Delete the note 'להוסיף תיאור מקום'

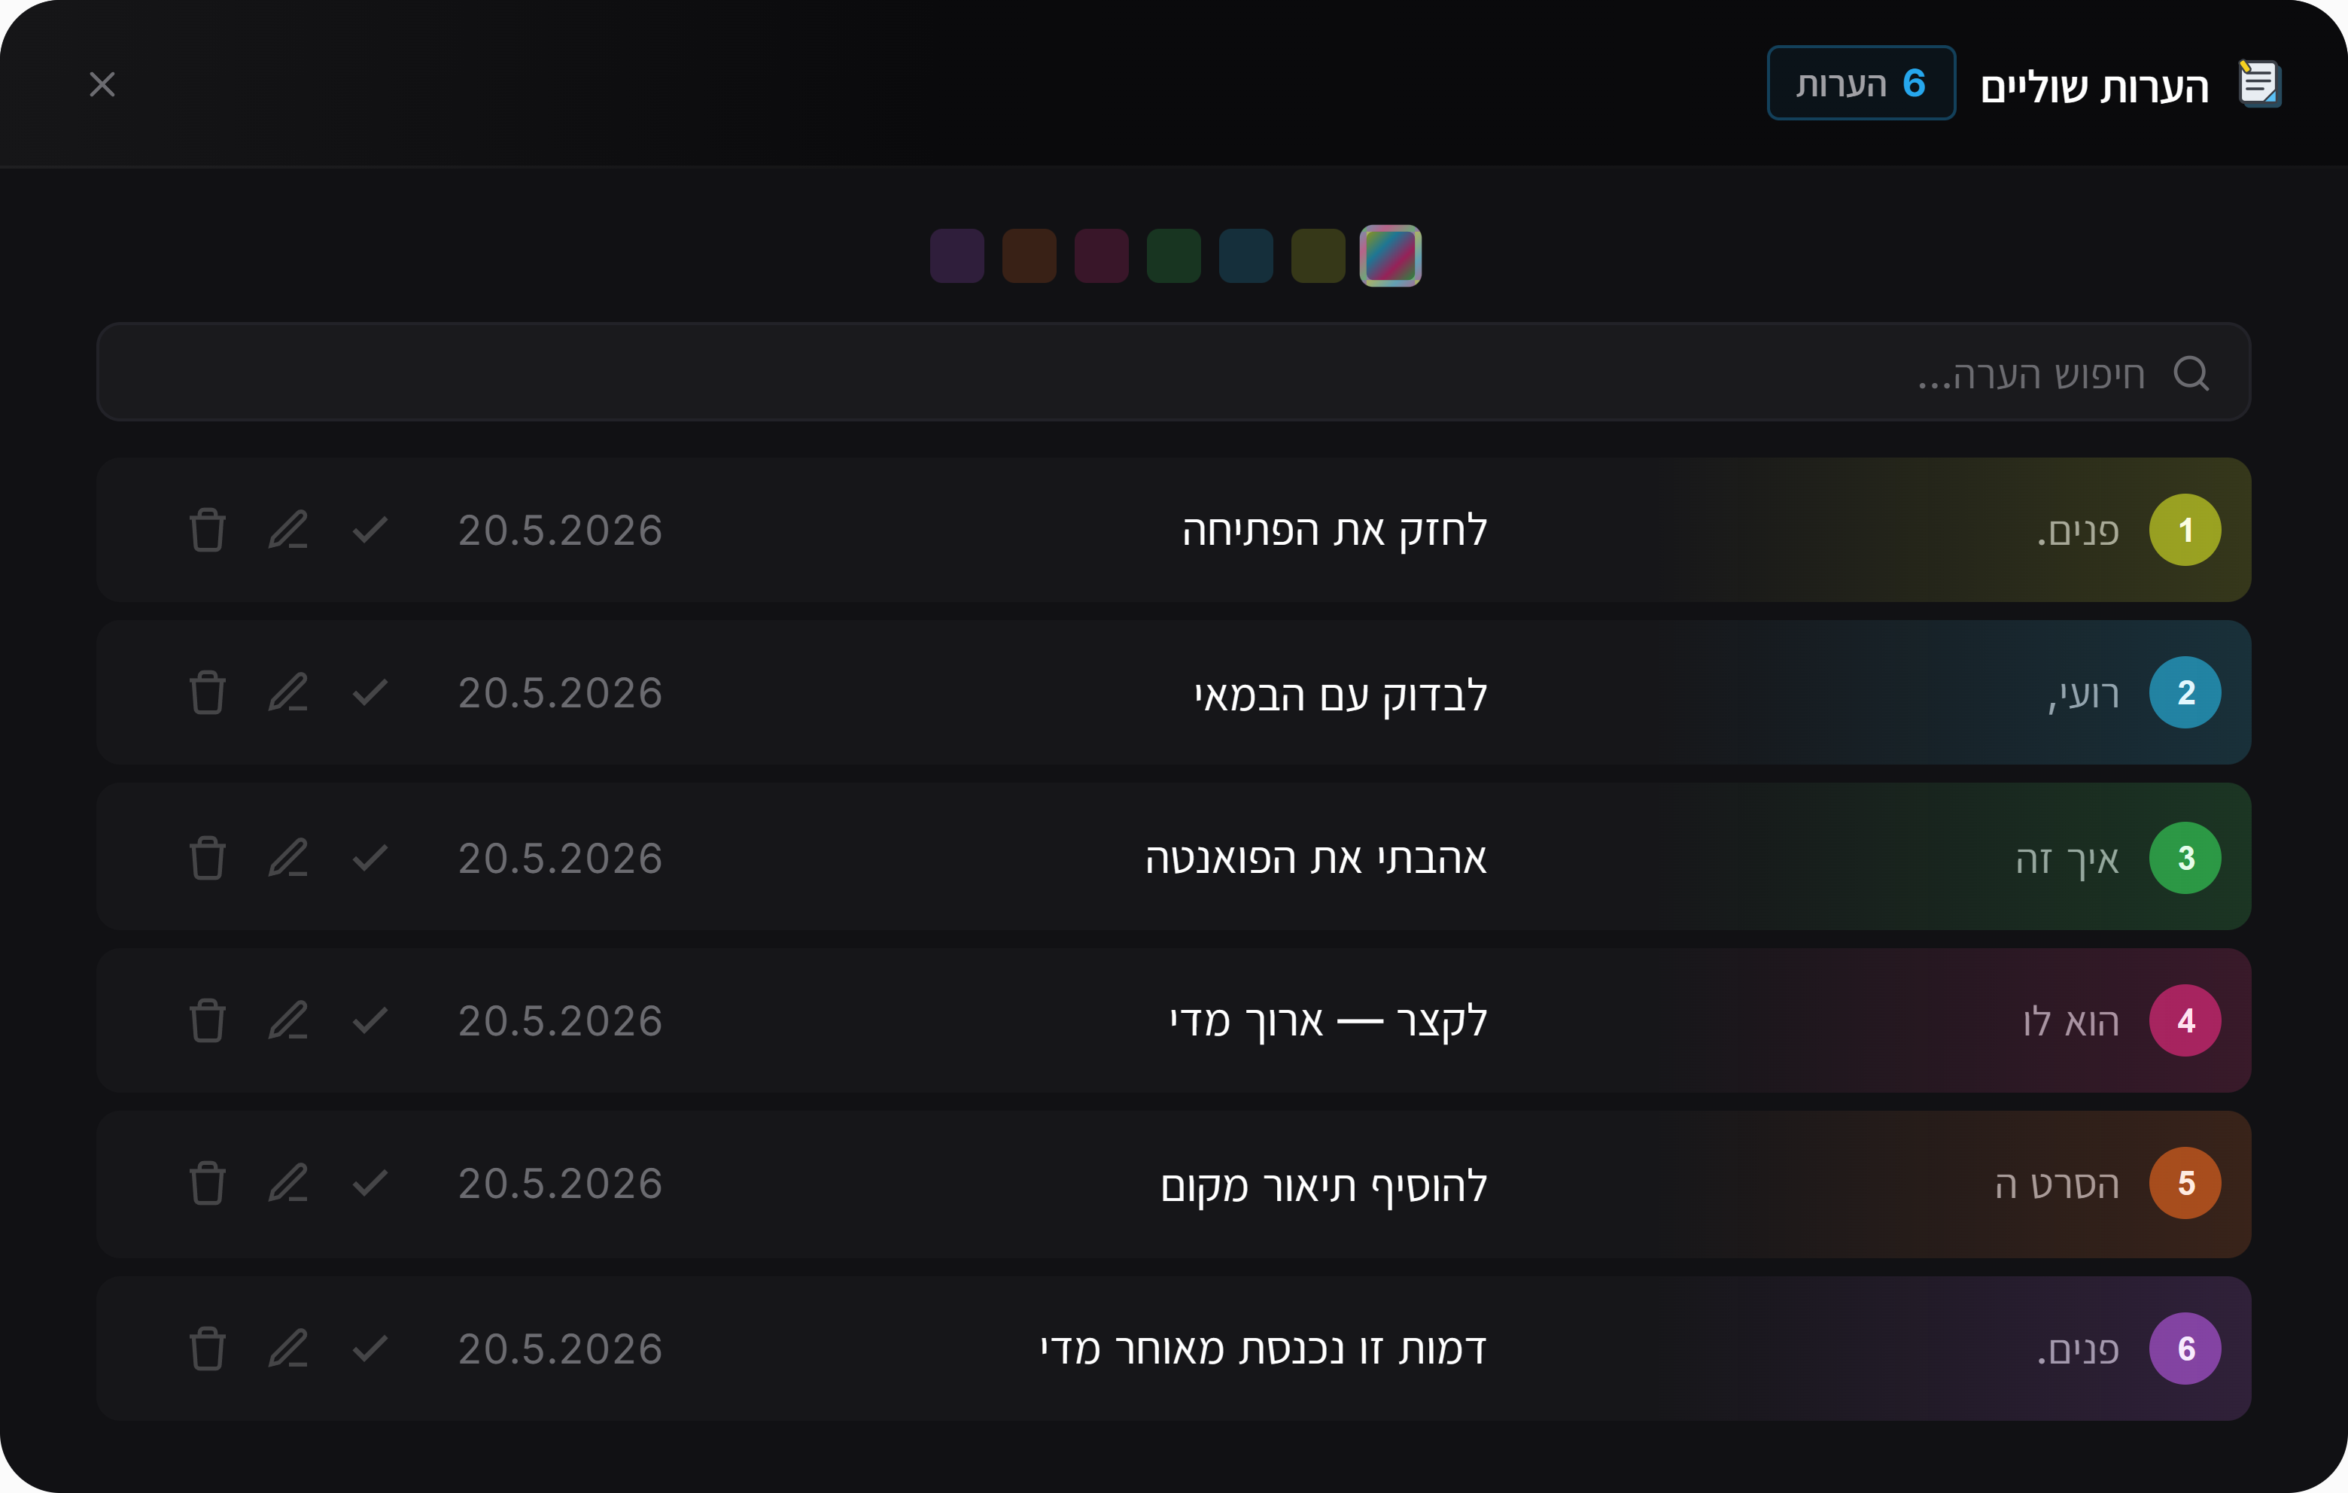[x=207, y=1183]
